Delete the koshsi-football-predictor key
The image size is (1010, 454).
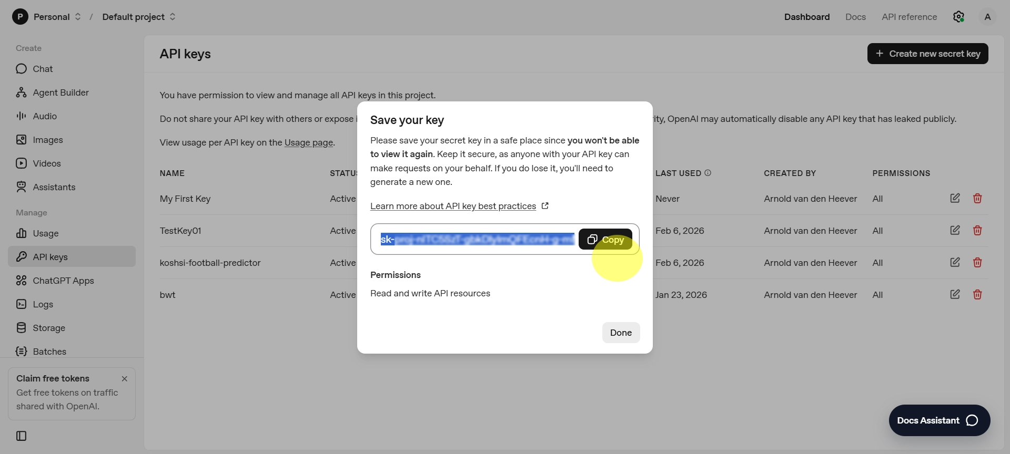point(977,262)
